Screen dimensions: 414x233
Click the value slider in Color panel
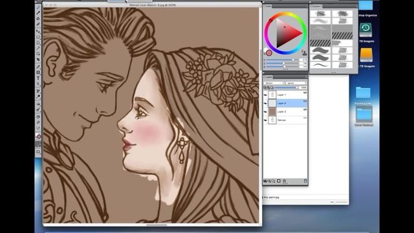tap(283, 67)
